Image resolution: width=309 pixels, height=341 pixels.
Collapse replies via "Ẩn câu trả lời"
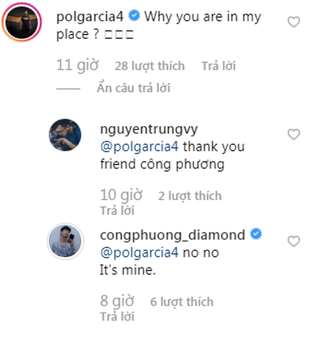pyautogui.click(x=134, y=88)
